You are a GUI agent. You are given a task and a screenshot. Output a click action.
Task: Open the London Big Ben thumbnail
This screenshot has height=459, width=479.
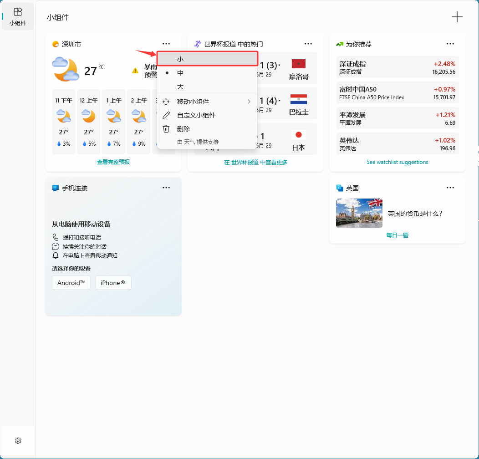point(359,213)
